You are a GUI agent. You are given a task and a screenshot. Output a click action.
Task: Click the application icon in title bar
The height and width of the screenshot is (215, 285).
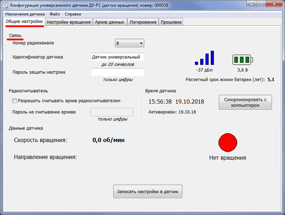click(6, 5)
